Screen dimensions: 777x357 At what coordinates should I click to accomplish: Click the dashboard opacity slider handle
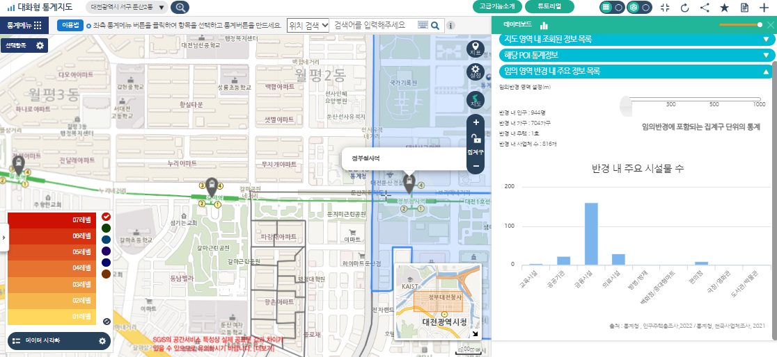coord(760,24)
